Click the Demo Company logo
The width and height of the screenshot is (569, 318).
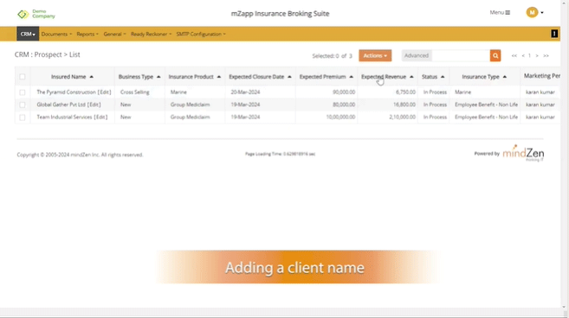coord(36,14)
